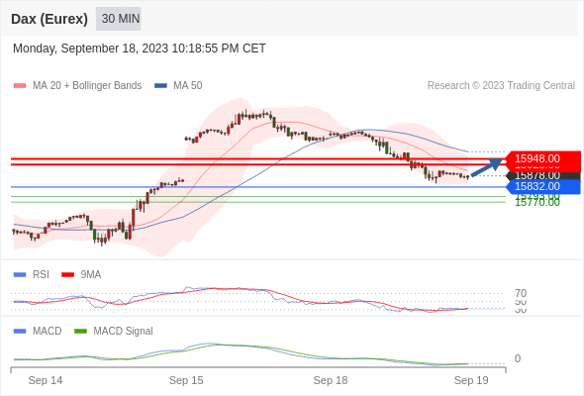
Task: Click the Sep 18 date axis marker
Action: [x=331, y=380]
